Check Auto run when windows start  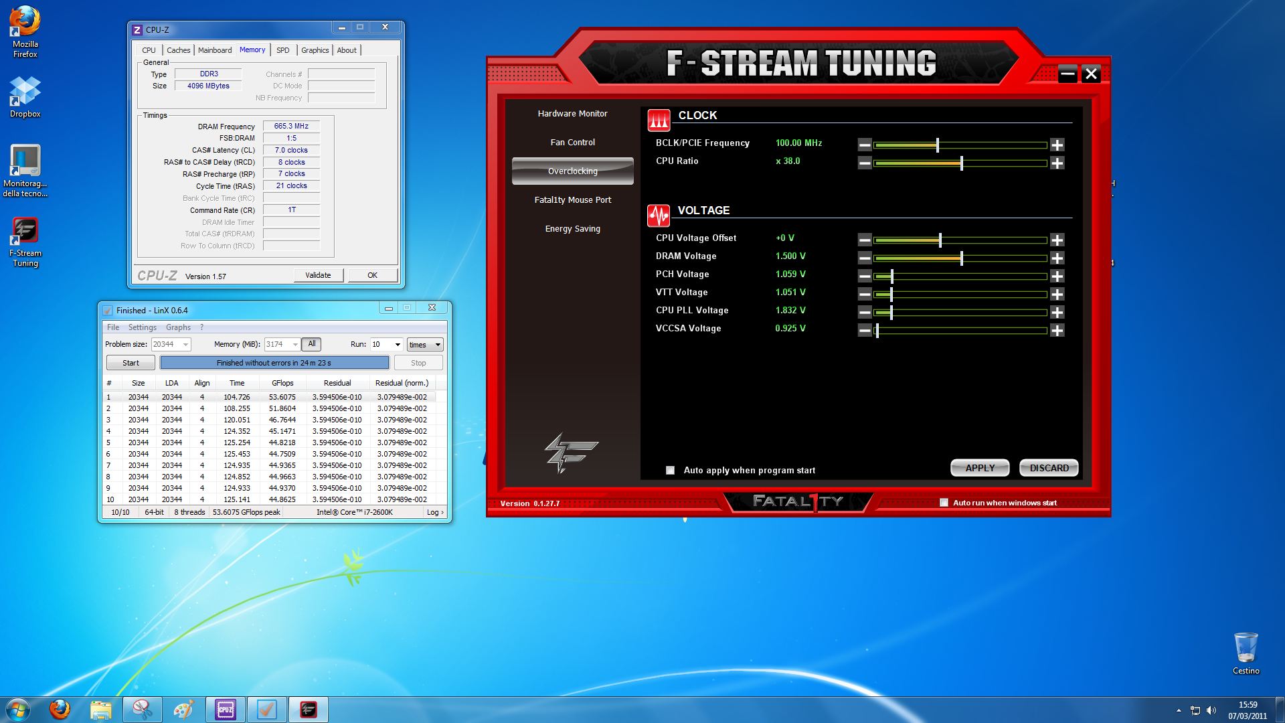coord(944,503)
